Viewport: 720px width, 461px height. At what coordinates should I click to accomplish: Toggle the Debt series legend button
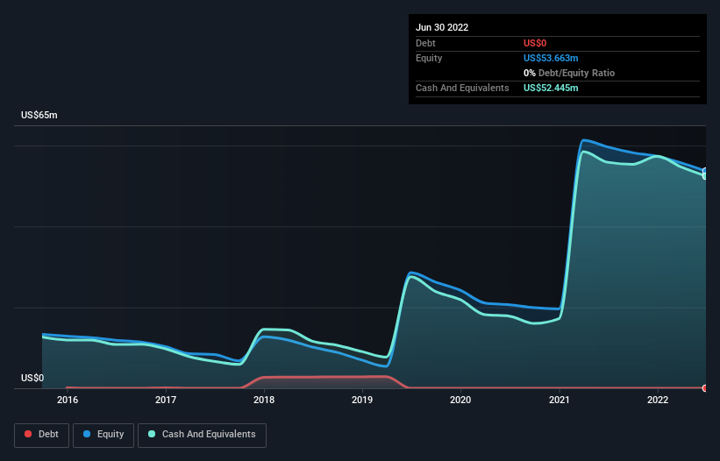click(41, 435)
